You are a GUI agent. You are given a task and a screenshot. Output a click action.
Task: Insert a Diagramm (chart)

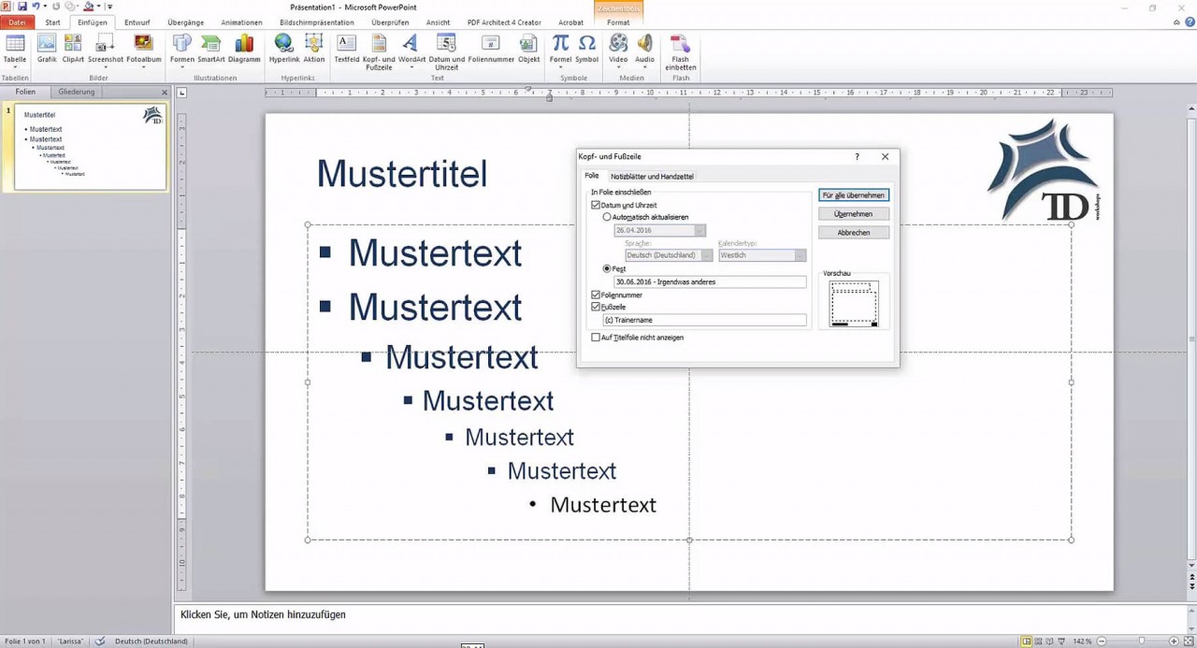click(x=244, y=49)
